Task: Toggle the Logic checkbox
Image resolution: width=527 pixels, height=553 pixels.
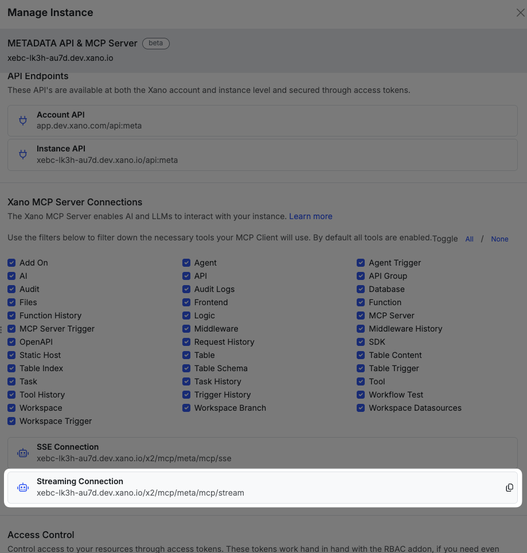Action: 186,316
